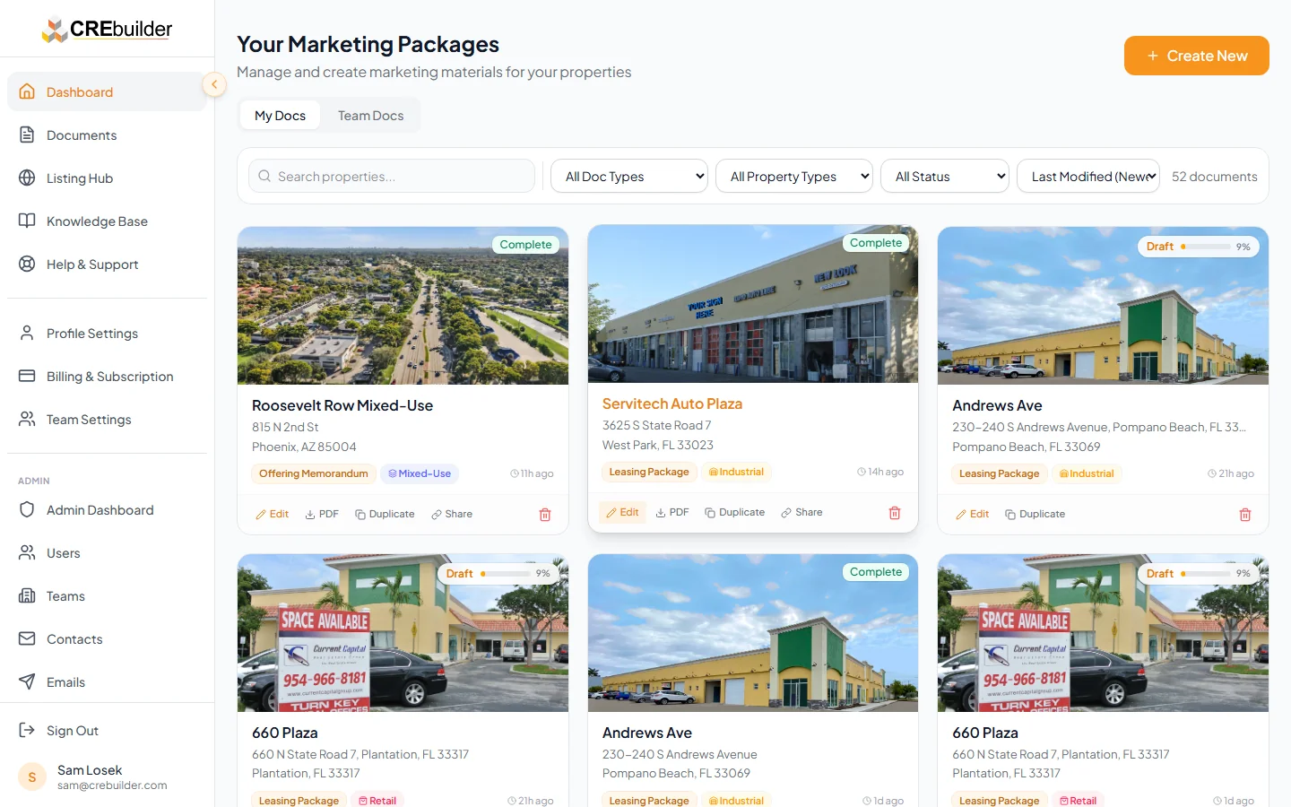Change the Last Modified sort order
1291x807 pixels.
click(1088, 177)
